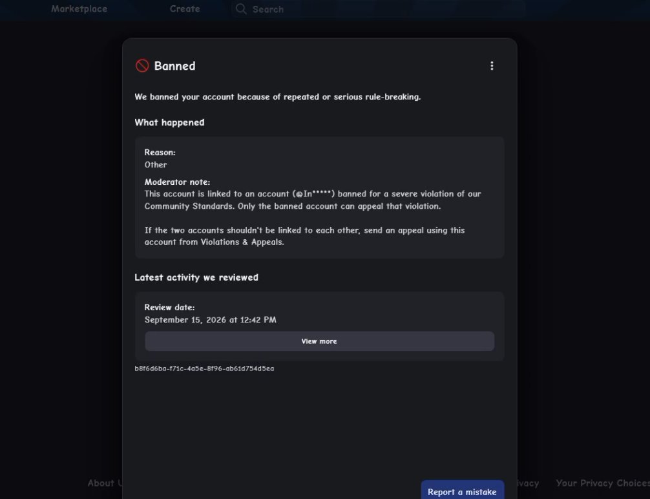Focus the Search input field
Viewport: 650px width, 499px height.
(378, 9)
